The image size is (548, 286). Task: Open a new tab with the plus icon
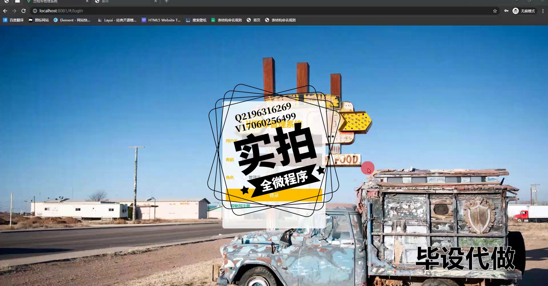tap(166, 1)
